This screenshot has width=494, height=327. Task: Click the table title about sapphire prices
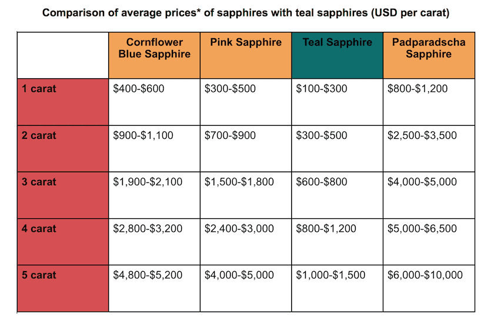click(246, 13)
